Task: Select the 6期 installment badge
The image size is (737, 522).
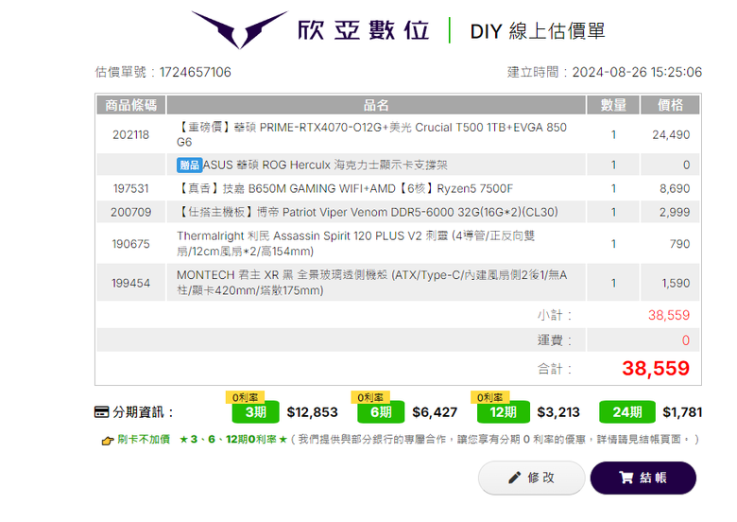Action: coord(381,412)
